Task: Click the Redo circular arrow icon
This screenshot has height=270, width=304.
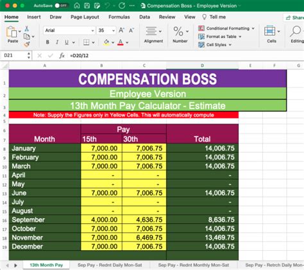Action: coord(122,6)
